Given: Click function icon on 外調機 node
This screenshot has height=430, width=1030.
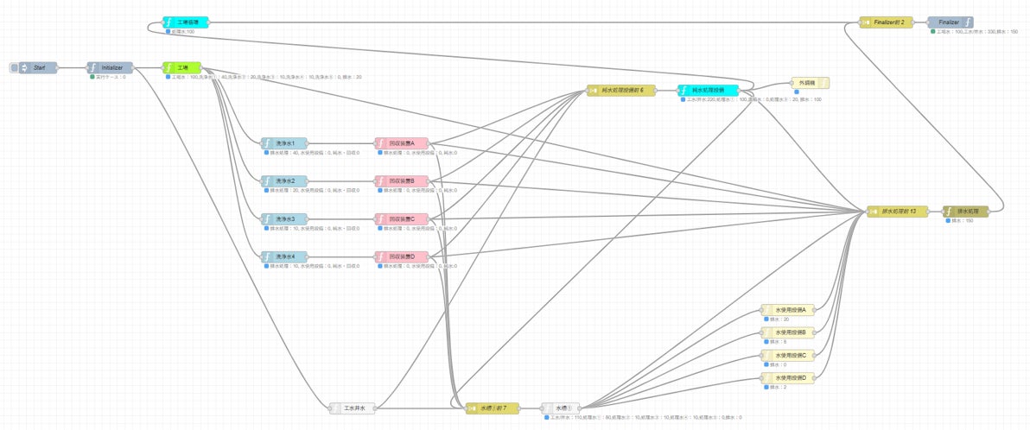Looking at the screenshot, I should (823, 83).
